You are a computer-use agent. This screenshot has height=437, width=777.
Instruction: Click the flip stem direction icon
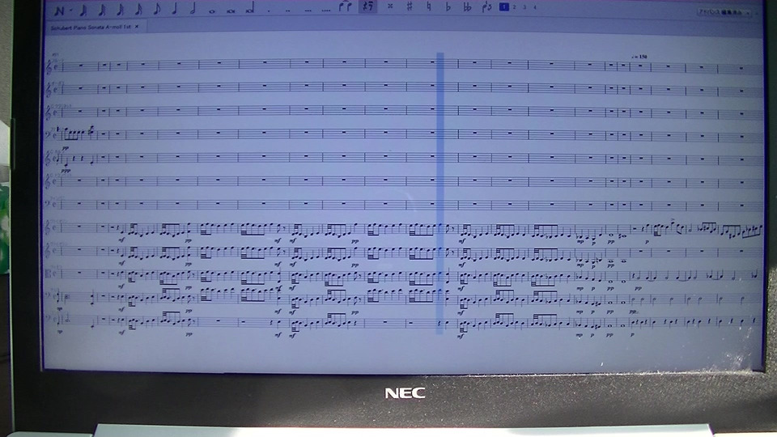pos(486,7)
